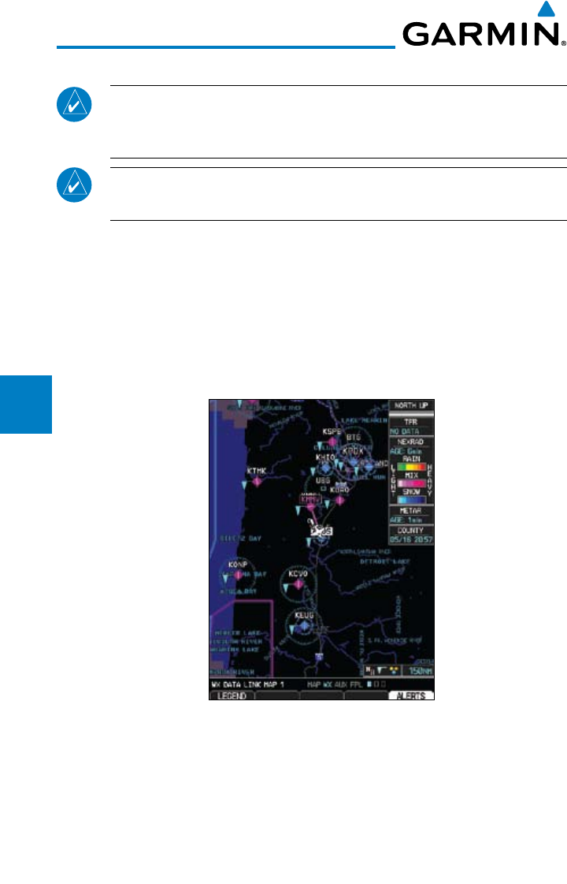Select the KHIO airport symbol

(325, 468)
